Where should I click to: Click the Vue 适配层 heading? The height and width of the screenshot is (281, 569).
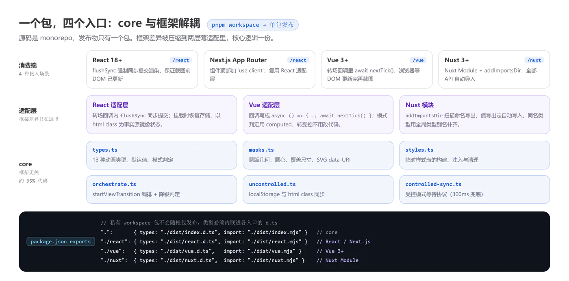(264, 105)
